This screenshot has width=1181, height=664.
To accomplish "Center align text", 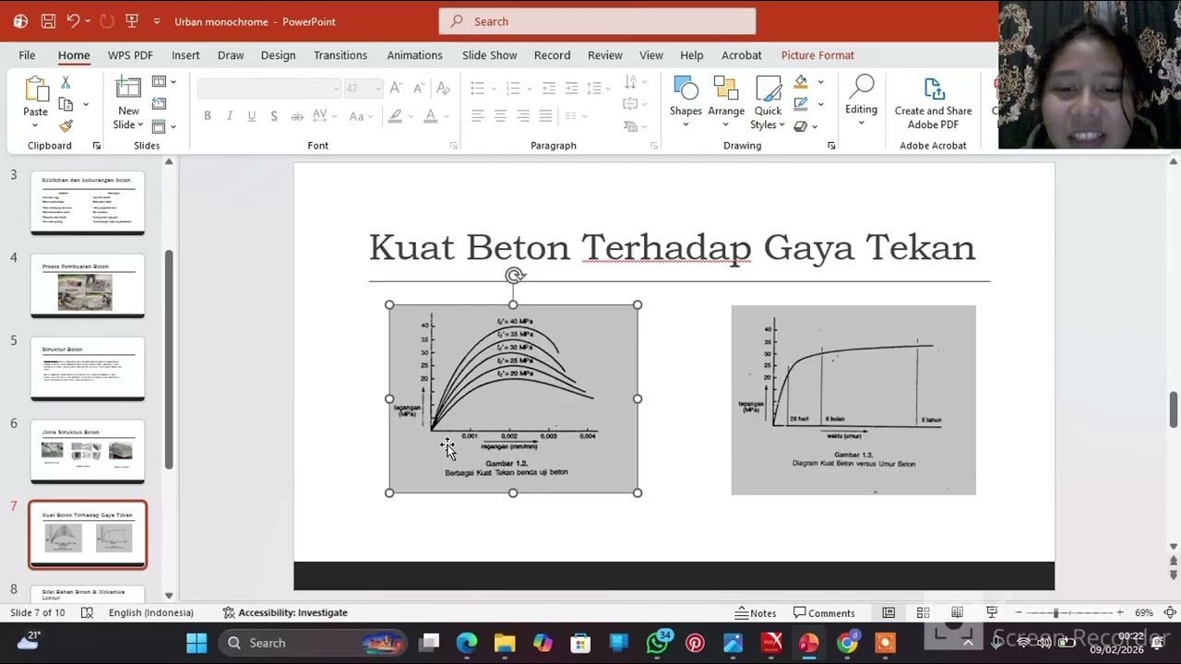I will coord(500,116).
